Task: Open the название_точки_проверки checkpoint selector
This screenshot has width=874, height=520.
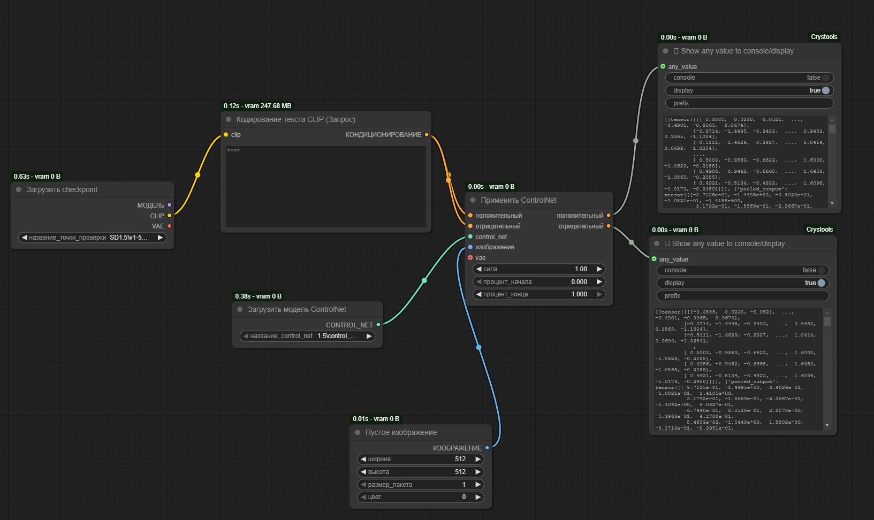Action: click(92, 238)
